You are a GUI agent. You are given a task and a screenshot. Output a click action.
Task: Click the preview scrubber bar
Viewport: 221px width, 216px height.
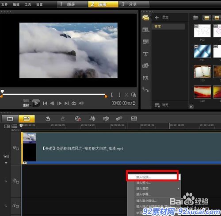pos(54,94)
